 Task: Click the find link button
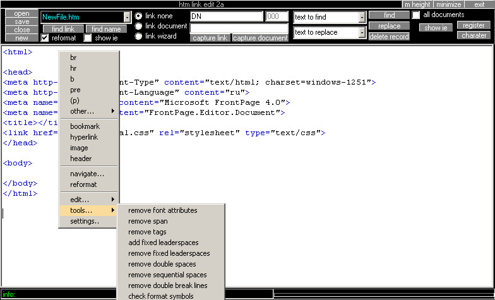pos(63,29)
